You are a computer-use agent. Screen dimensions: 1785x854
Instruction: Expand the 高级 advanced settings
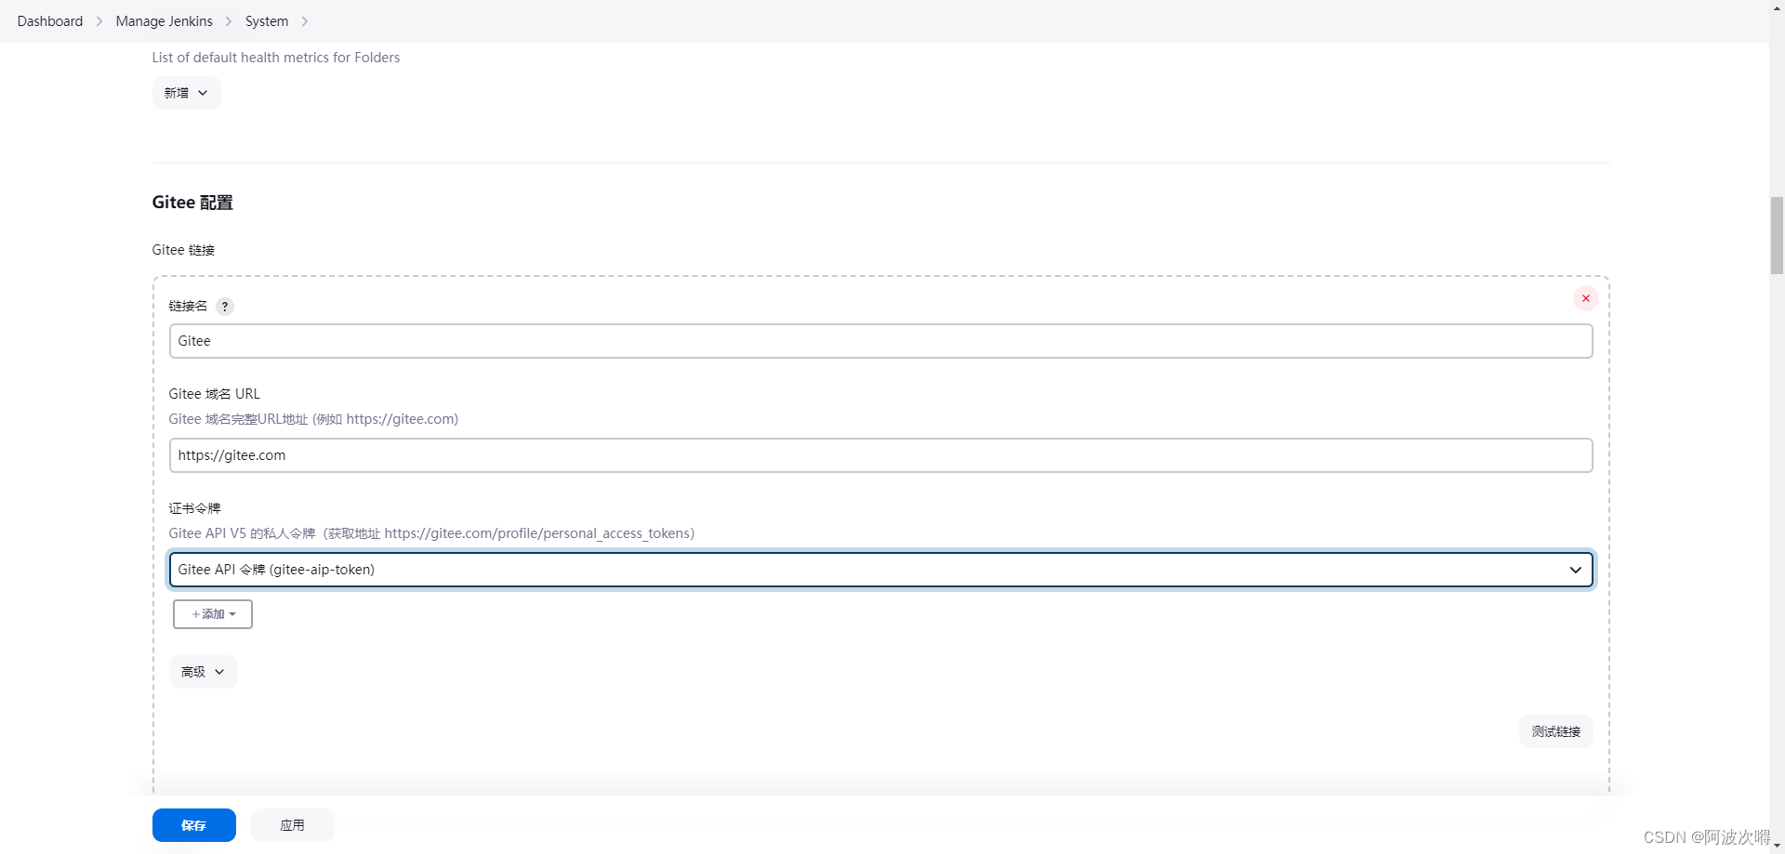point(203,672)
